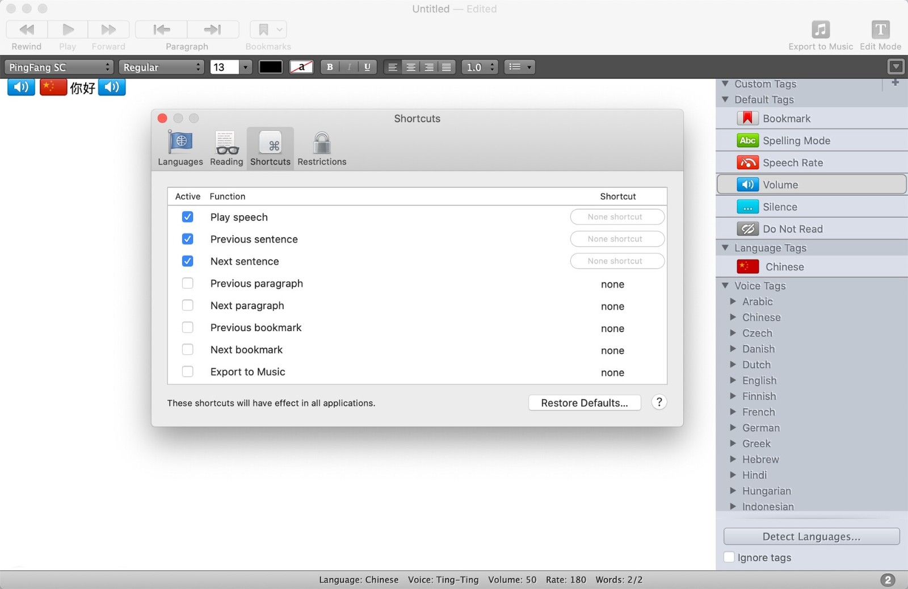The width and height of the screenshot is (908, 589).
Task: Open the list style dropdown
Action: point(519,67)
